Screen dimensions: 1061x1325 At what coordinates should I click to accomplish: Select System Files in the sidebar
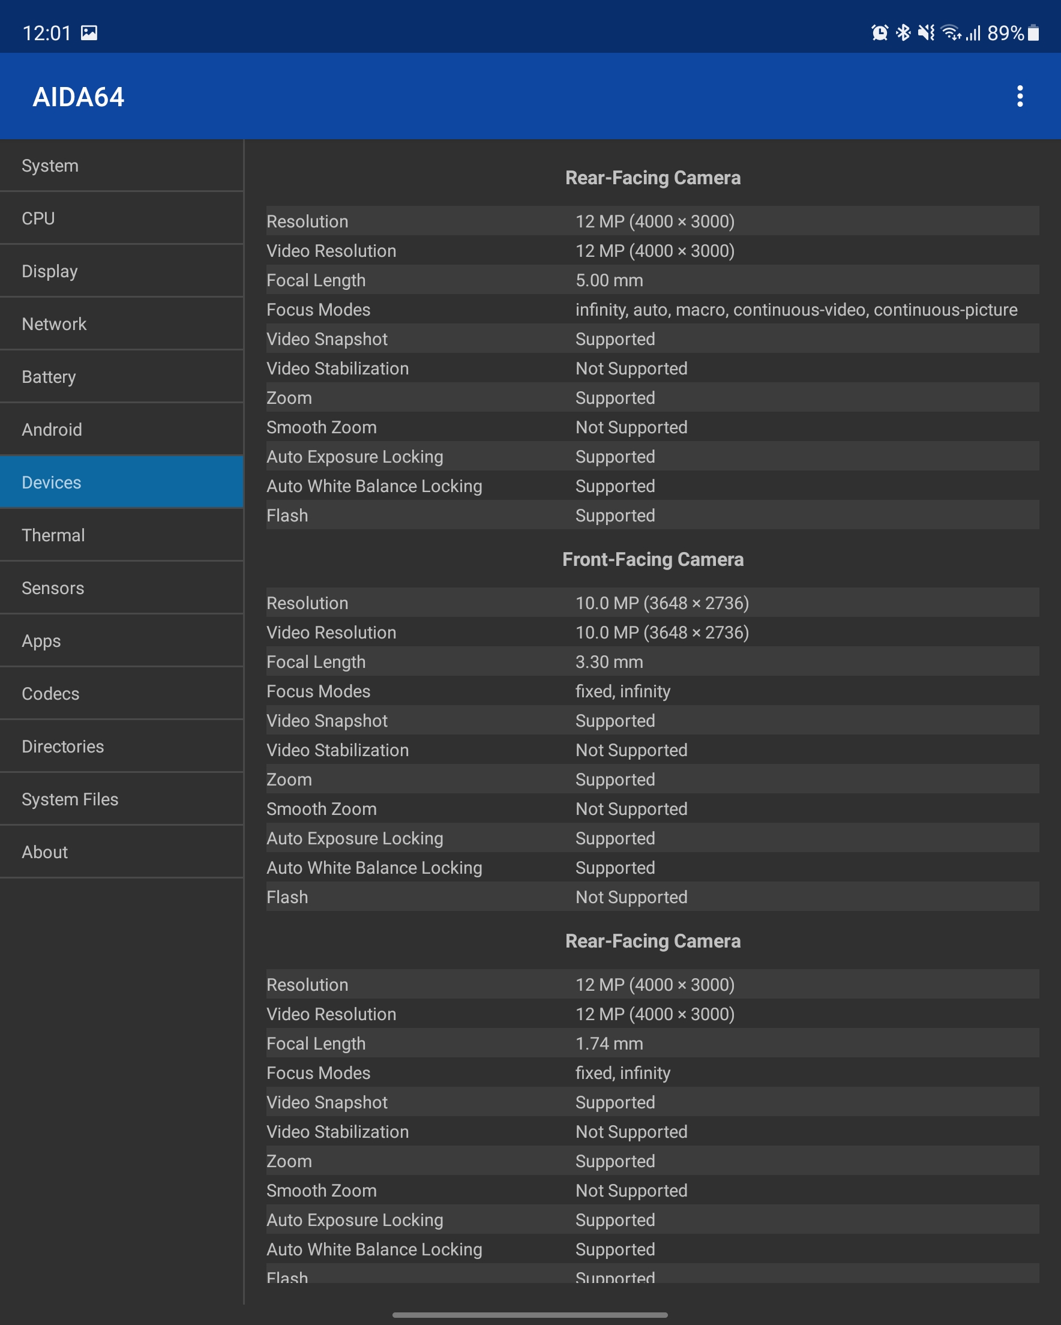pyautogui.click(x=122, y=800)
